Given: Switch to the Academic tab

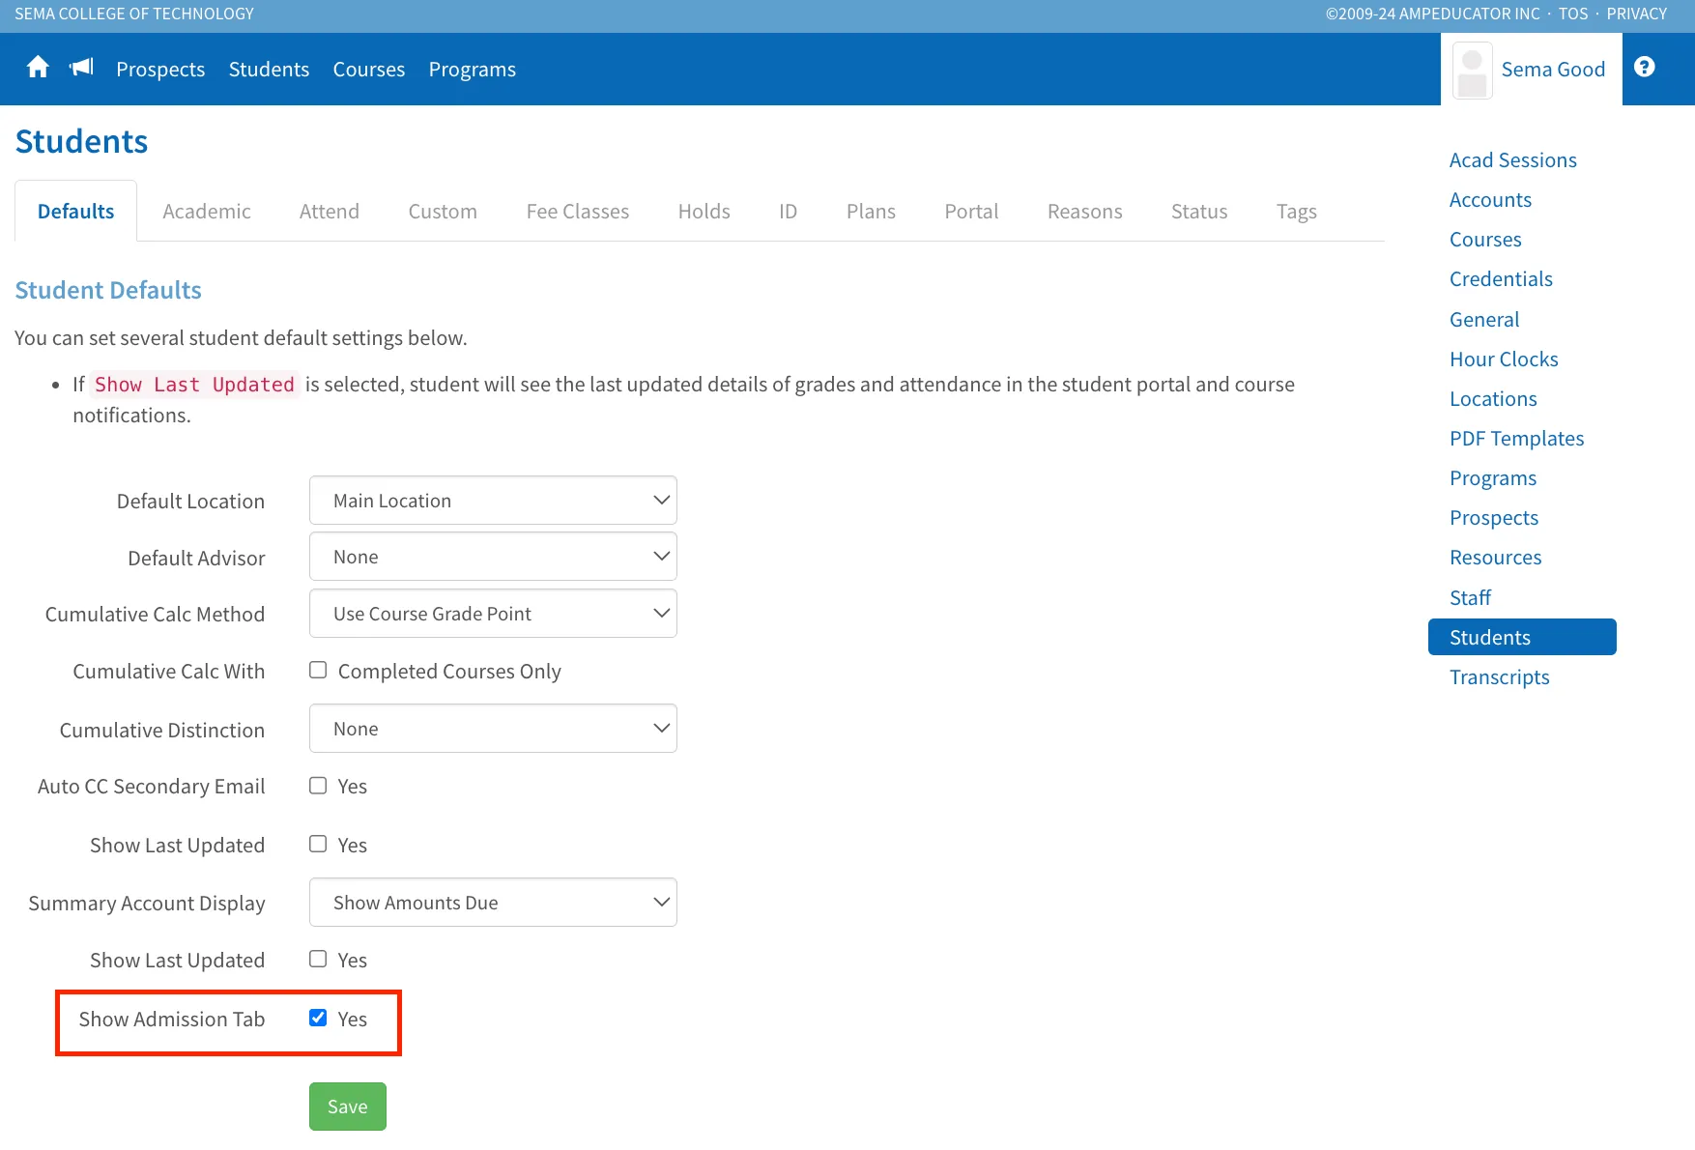Looking at the screenshot, I should point(207,212).
